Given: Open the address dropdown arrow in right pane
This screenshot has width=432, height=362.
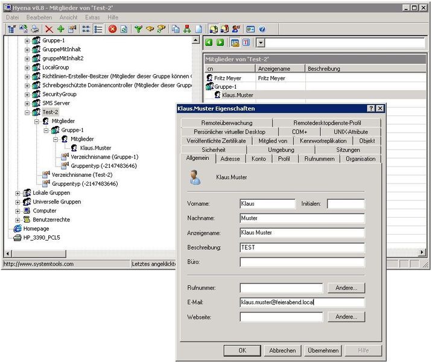Looking at the screenshot, I should 261,43.
